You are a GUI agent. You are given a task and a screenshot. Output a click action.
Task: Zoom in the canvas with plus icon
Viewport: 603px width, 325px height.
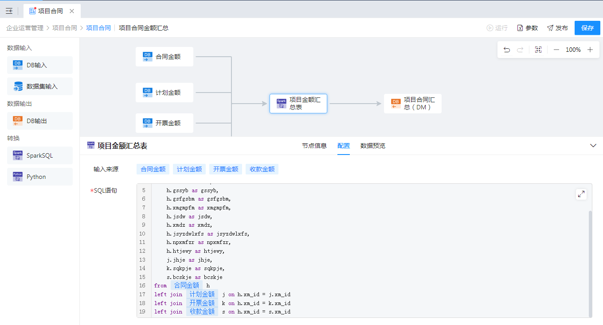(x=590, y=50)
